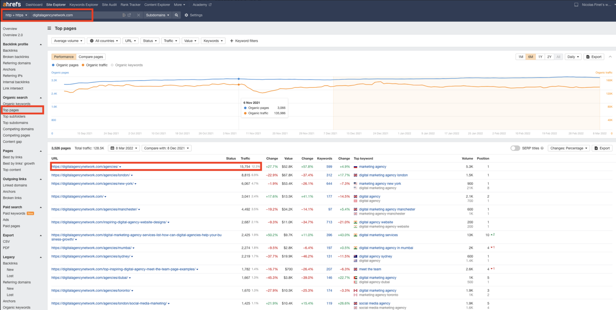Click the UK flag beside digital marketing agency manchester

(355, 210)
